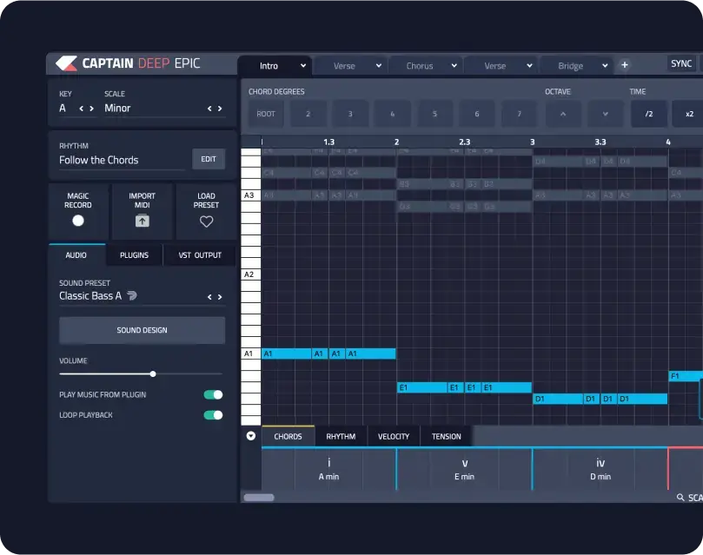
Task: Collapse bottom panel with round arrow icon
Action: (x=251, y=436)
